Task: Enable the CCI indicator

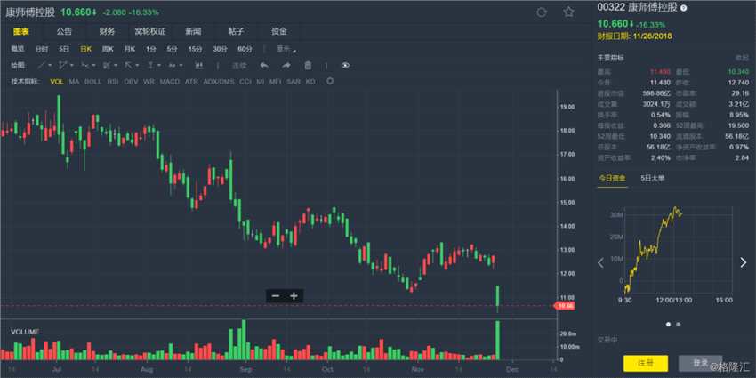Action: (245, 82)
